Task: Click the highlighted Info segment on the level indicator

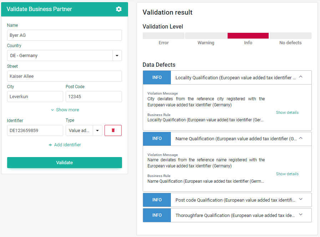Action: tap(248, 35)
